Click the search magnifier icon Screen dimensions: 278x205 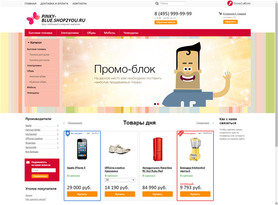157,3
